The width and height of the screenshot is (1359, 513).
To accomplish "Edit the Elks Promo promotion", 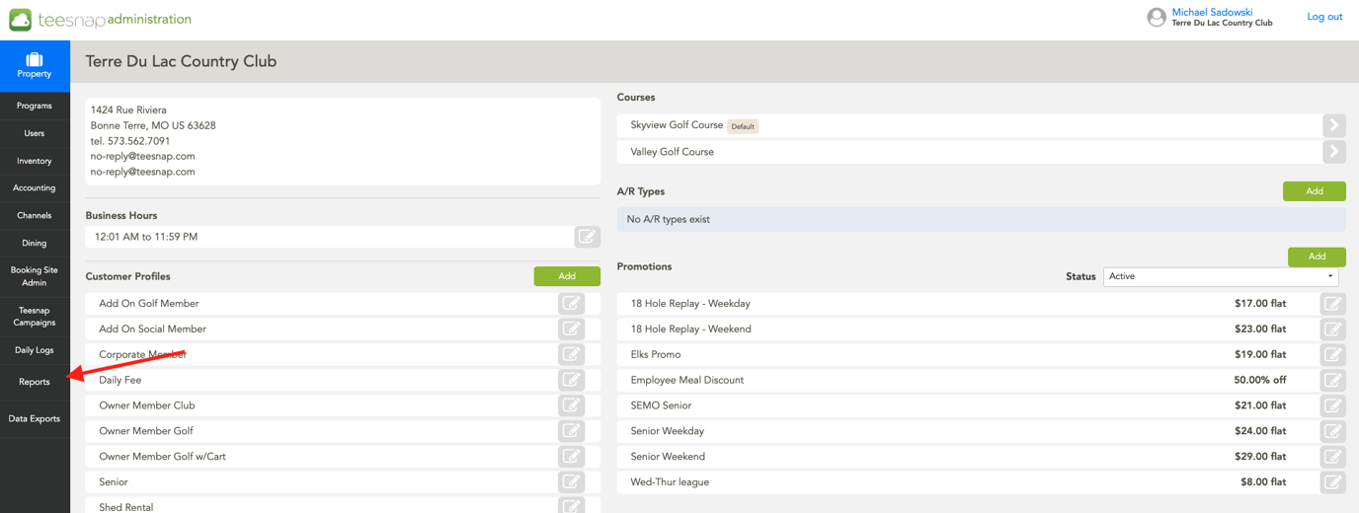I will coord(1332,354).
